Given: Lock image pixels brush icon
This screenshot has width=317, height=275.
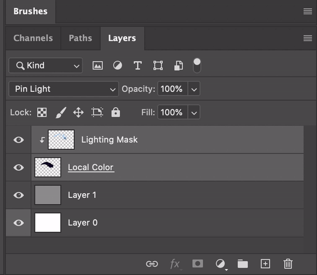Looking at the screenshot, I should 61,112.
